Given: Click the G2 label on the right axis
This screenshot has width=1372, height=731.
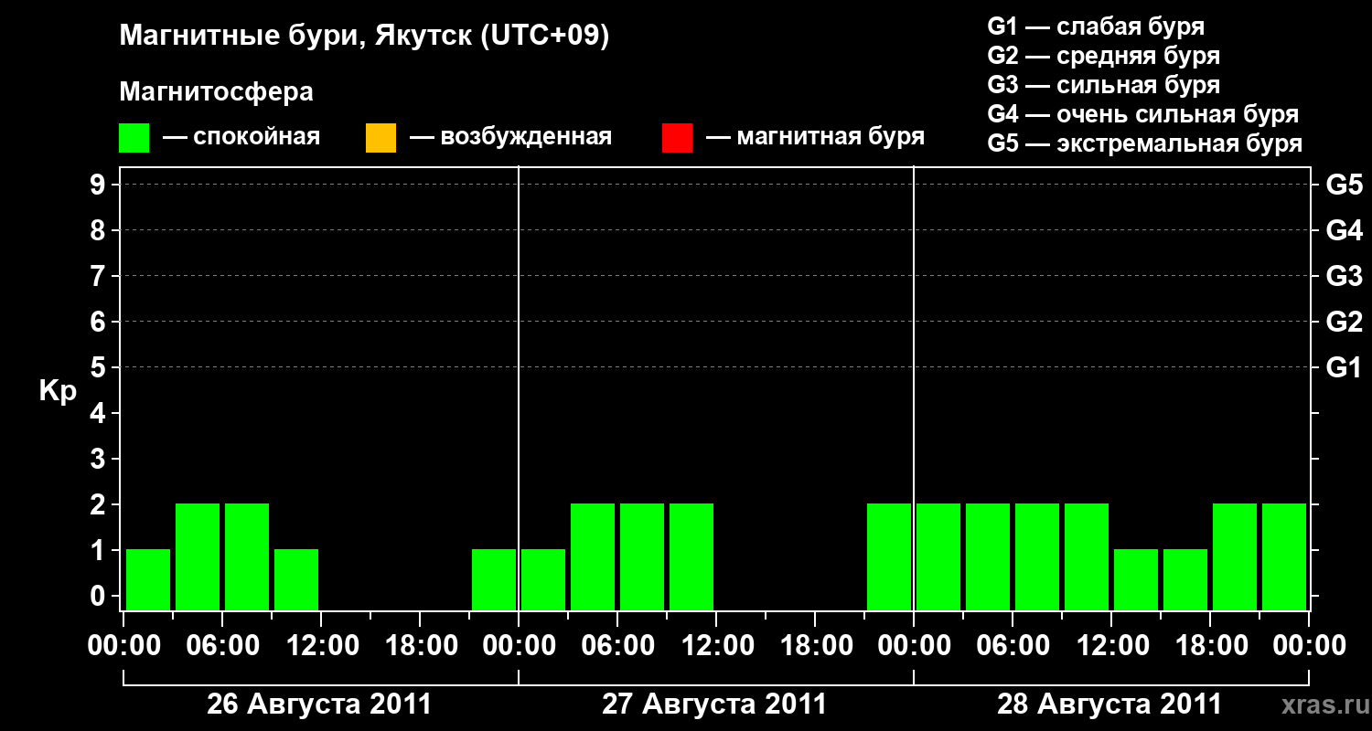Looking at the screenshot, I should (x=1345, y=323).
